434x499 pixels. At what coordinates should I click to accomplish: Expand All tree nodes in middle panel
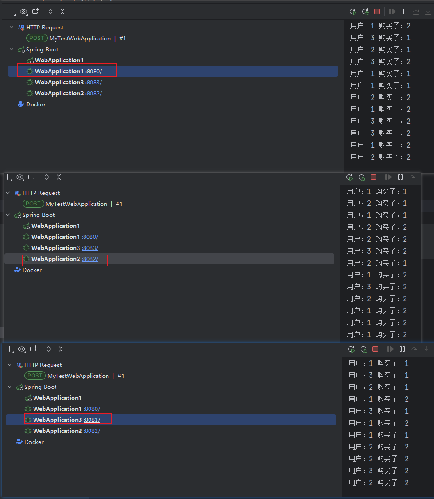pos(47,177)
